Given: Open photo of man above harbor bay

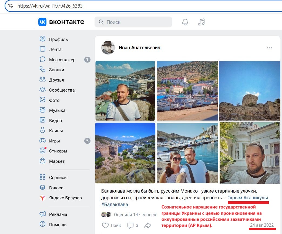Looking at the screenshot, I should point(125,91).
